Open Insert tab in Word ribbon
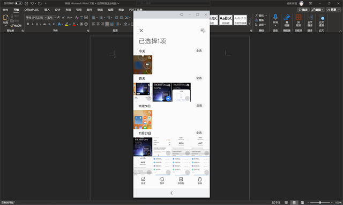 click(x=47, y=10)
